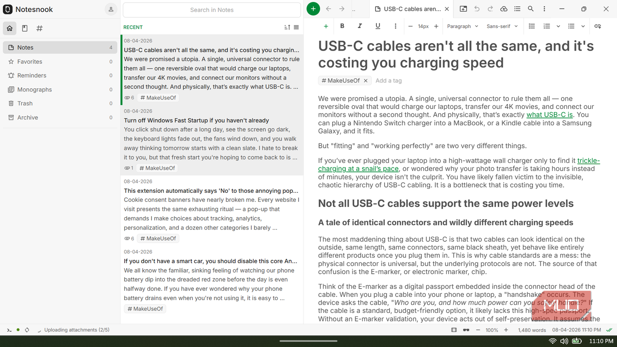Zoom out the editor in status bar
Screen dimensions: 617x347
pos(478,330)
